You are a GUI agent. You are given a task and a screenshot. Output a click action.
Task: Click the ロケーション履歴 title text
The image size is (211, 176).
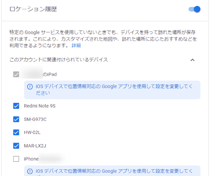[33, 9]
